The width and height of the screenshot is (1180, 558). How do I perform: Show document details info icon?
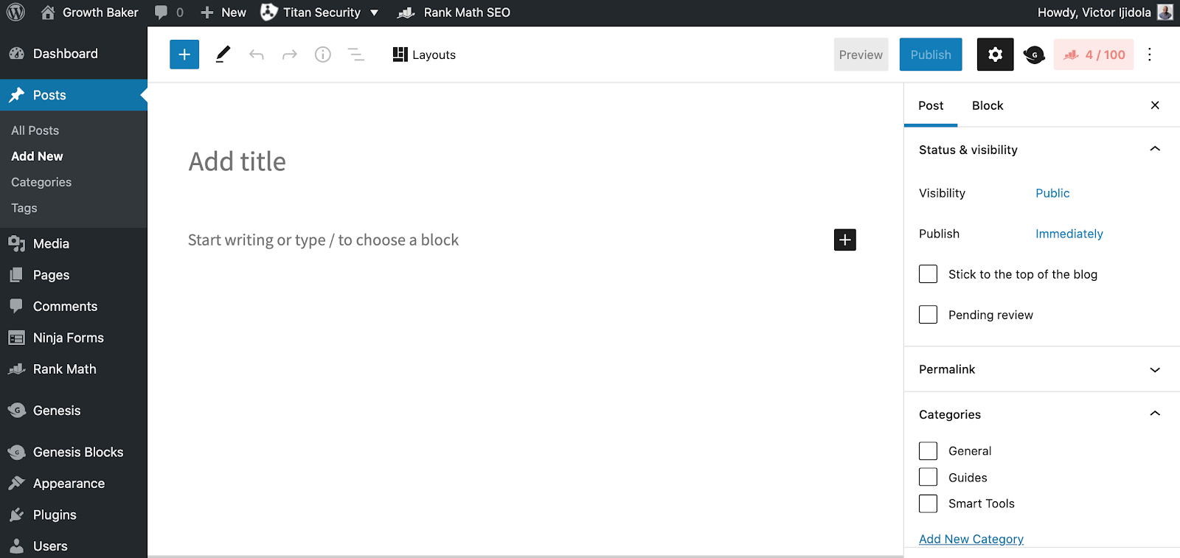pyautogui.click(x=323, y=55)
